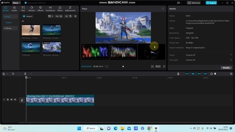Click the record voiceover microphone icon
The width and height of the screenshot is (235, 132).
point(178,74)
